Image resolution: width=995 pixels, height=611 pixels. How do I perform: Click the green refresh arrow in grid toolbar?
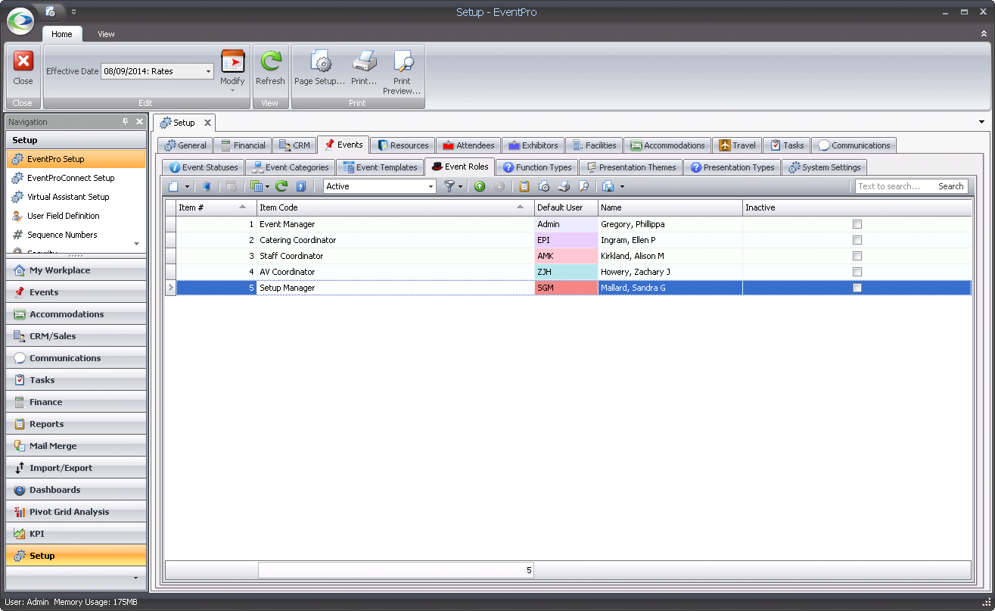[281, 186]
